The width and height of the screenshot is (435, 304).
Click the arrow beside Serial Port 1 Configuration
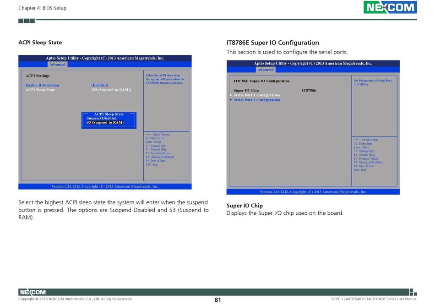[231, 95]
